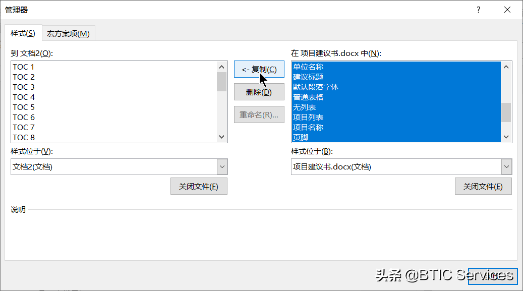The height and width of the screenshot is (291, 523).
Task: Click the right list scrollbar thumb
Action: point(506,112)
